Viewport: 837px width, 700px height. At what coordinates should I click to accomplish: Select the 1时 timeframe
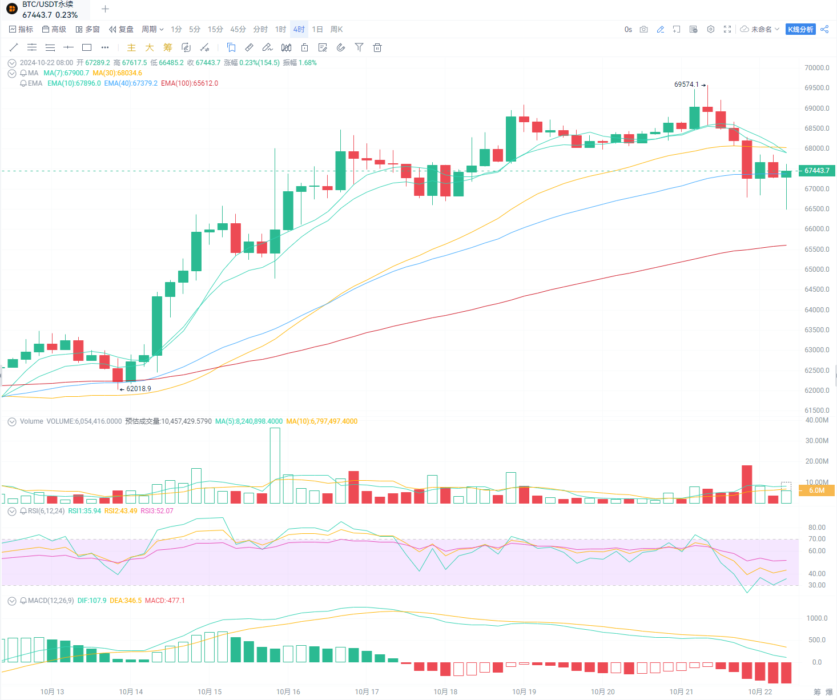[x=280, y=29]
